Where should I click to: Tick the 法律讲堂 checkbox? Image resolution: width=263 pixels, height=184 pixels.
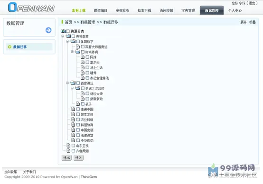click(x=78, y=135)
